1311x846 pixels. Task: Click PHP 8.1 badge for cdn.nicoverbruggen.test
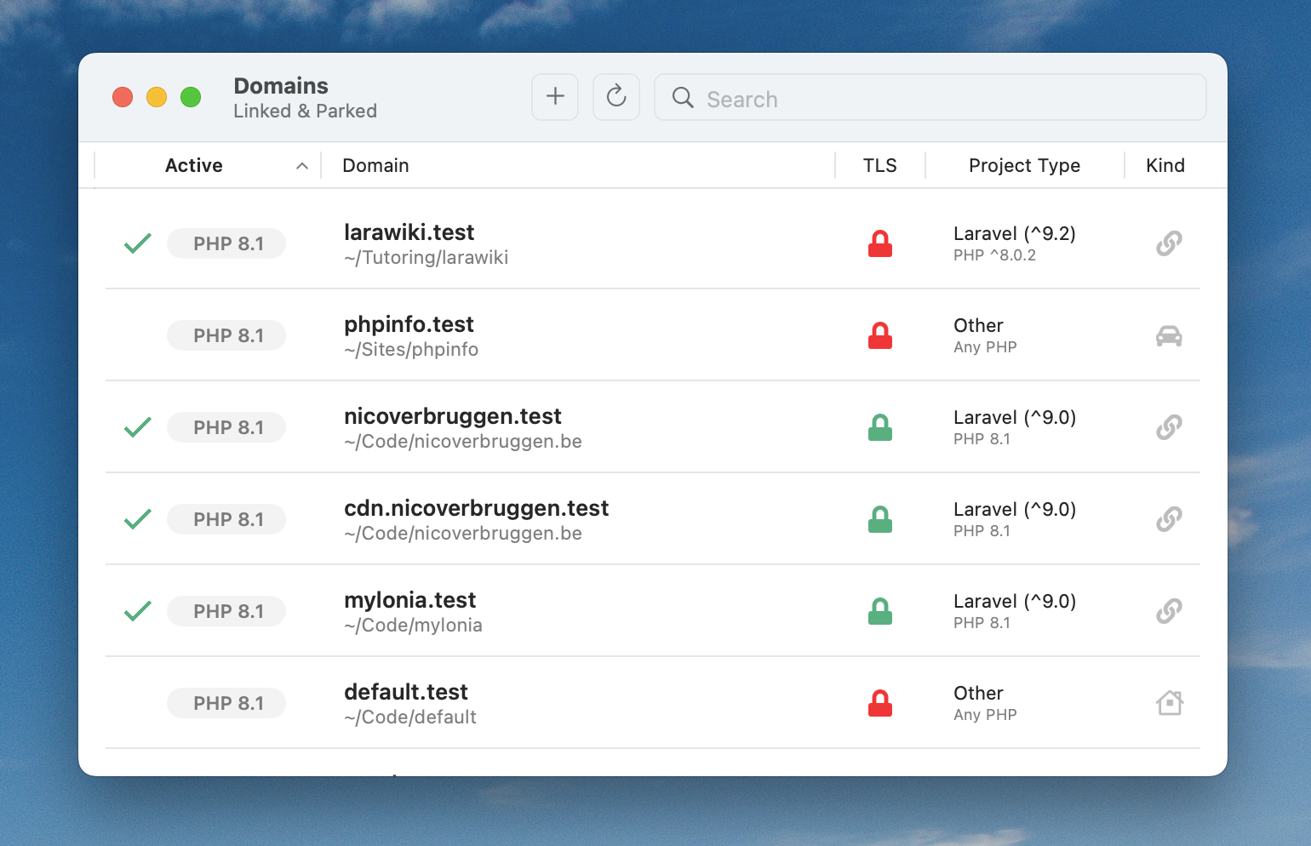pyautogui.click(x=226, y=519)
